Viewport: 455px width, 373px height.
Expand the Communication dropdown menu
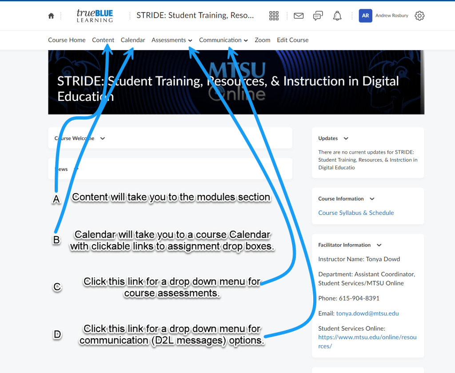coord(223,40)
